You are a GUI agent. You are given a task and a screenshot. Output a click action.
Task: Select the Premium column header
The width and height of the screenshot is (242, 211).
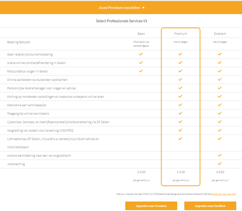[180, 34]
